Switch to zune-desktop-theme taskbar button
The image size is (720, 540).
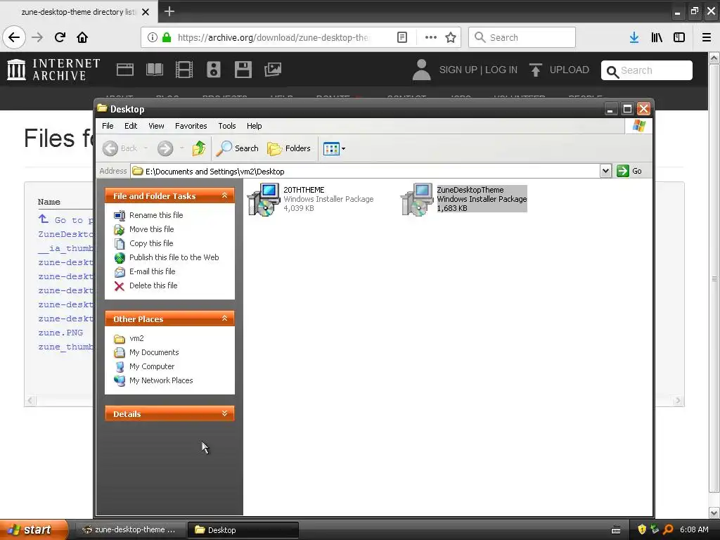pos(130,530)
